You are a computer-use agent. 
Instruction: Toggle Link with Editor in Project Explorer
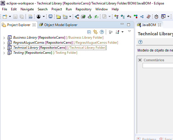coord(95,32)
